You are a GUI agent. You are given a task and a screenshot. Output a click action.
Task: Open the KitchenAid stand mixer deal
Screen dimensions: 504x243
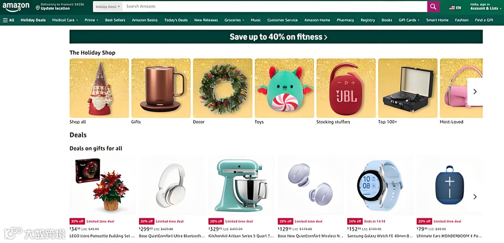[x=241, y=186]
